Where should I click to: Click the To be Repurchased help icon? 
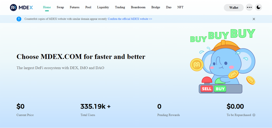254,115
